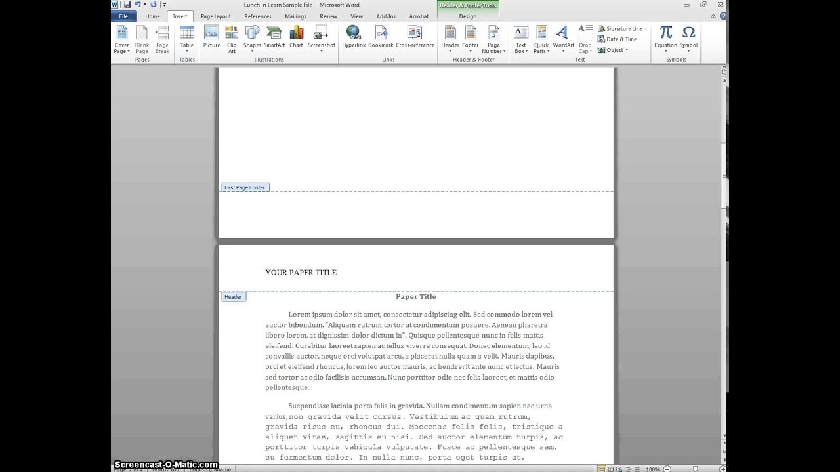
Task: Redo action in Quick Access Toolbar
Action: (x=154, y=5)
